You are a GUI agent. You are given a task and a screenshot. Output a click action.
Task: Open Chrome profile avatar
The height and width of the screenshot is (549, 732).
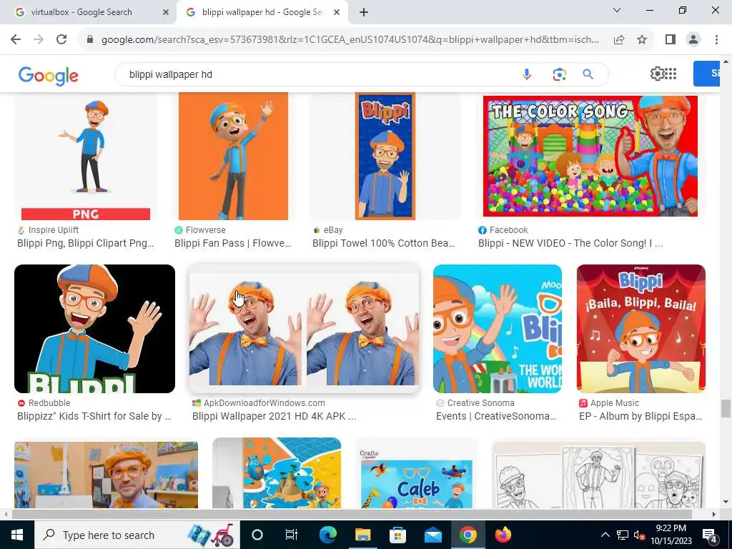(x=693, y=40)
